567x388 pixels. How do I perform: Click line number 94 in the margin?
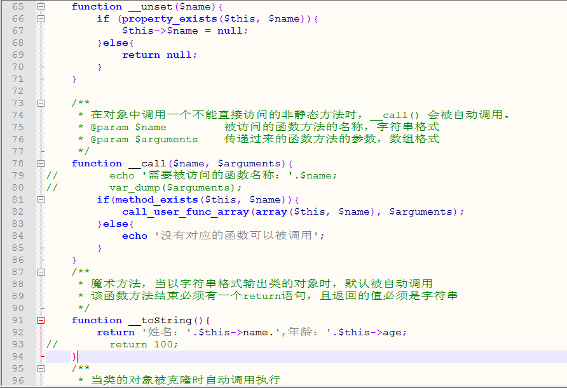click(x=18, y=357)
